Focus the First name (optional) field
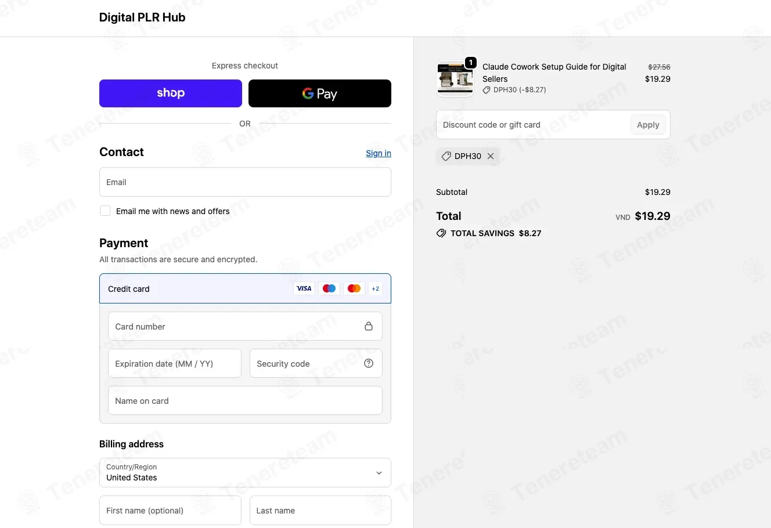The height and width of the screenshot is (528, 771). (x=170, y=511)
